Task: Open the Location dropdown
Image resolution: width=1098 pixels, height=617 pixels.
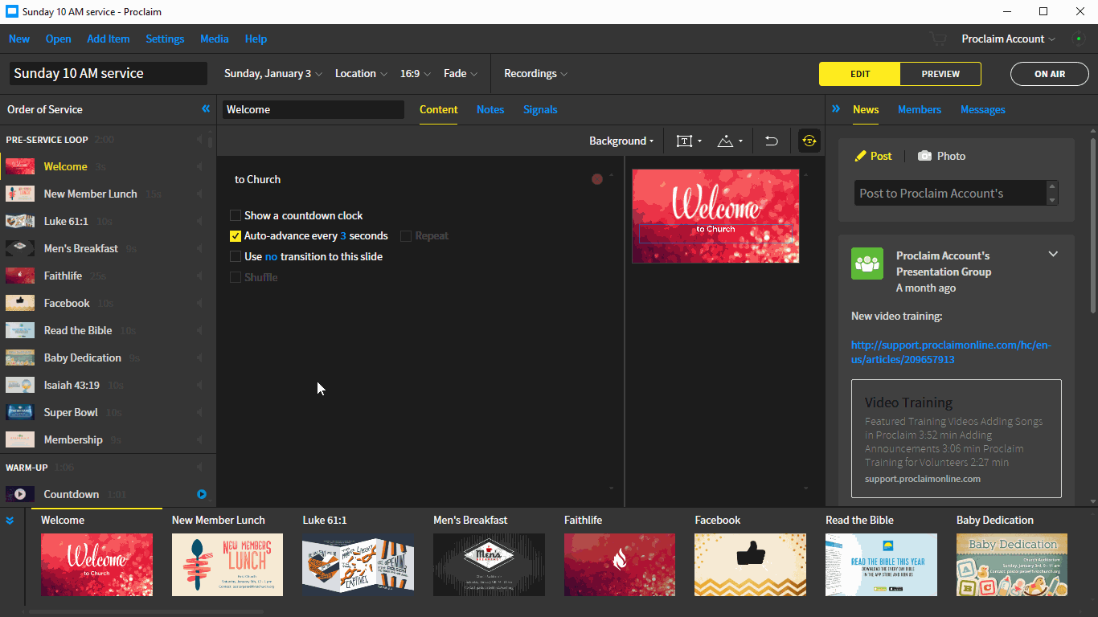Action: [x=361, y=73]
